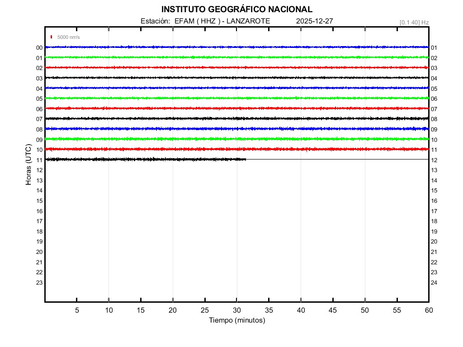Click where the black hour 11 trace ends

pyautogui.click(x=246, y=159)
